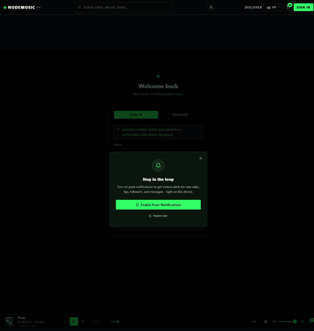Open the play queue icon with badge
This screenshot has height=331, width=314.
tap(311, 321)
